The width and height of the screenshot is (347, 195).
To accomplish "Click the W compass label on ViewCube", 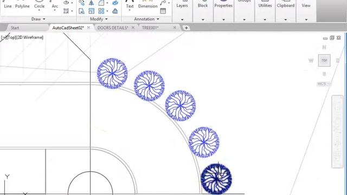I will (311, 60).
